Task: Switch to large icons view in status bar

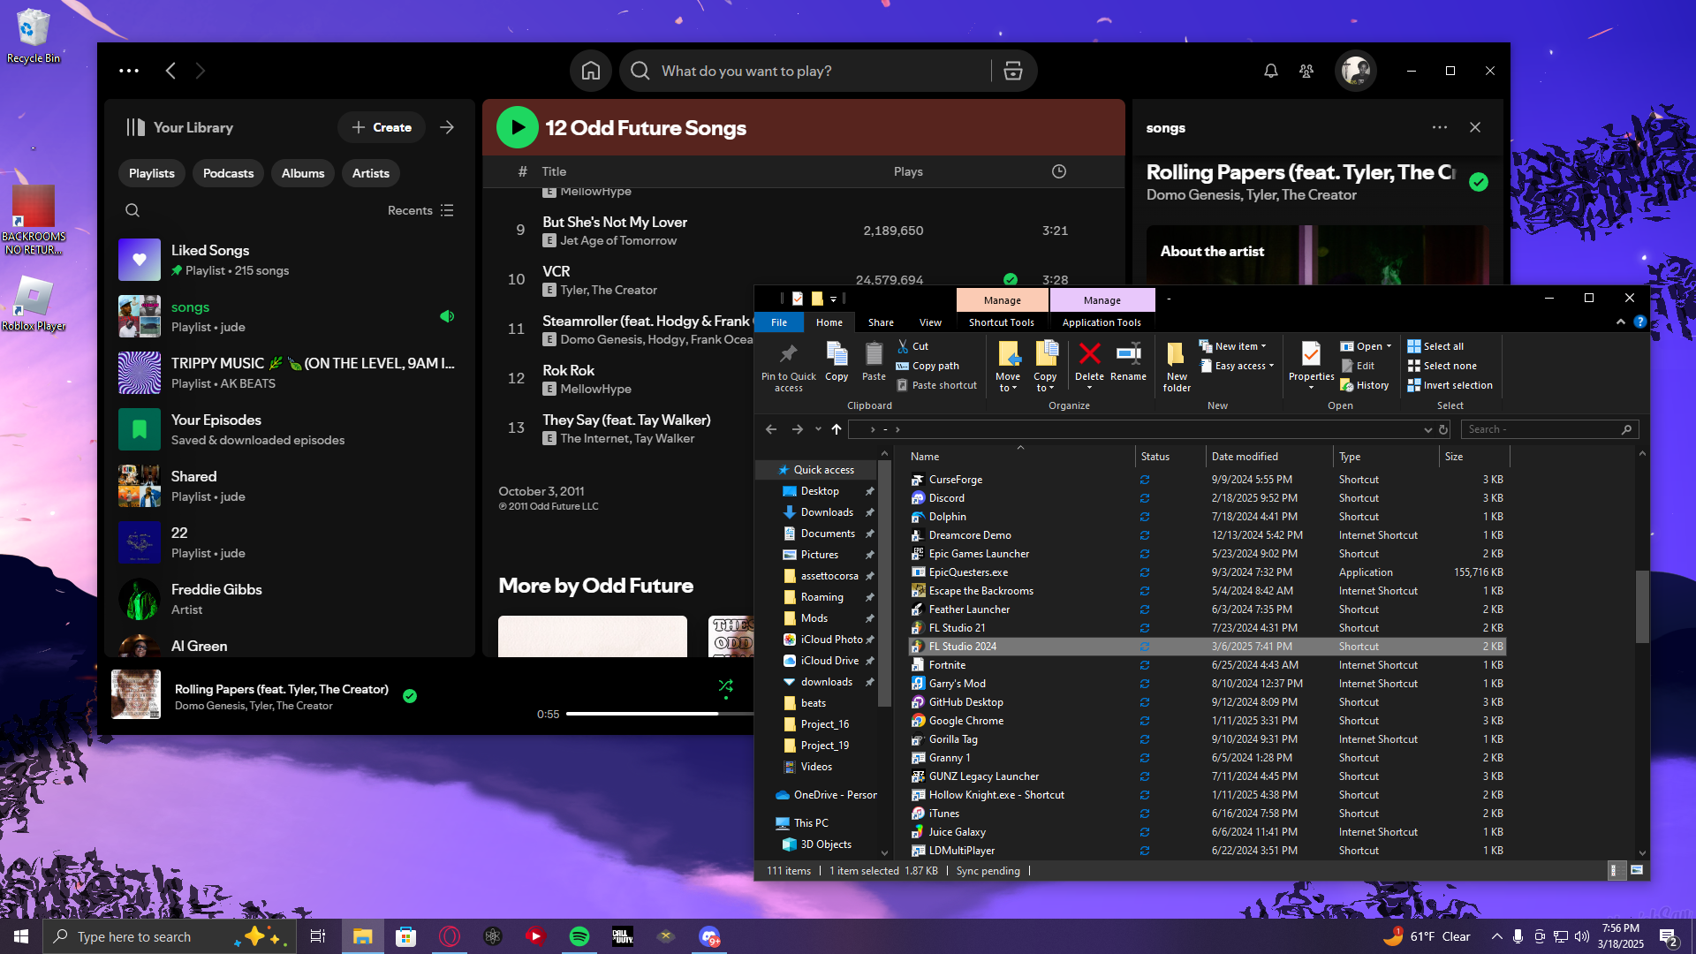Action: click(x=1637, y=870)
